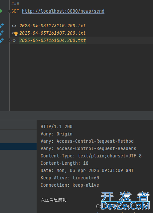Run the GET request with green play icon

click(x=1, y=11)
